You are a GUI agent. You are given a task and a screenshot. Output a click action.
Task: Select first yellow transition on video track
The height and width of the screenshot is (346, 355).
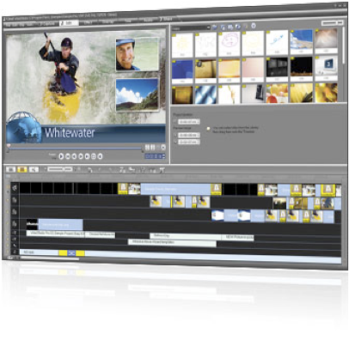coord(123,189)
